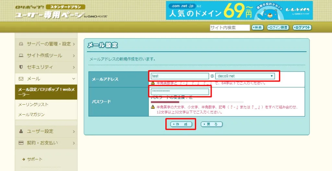Focus the site search input field
The height and width of the screenshot is (171, 332).
pos(230,28)
